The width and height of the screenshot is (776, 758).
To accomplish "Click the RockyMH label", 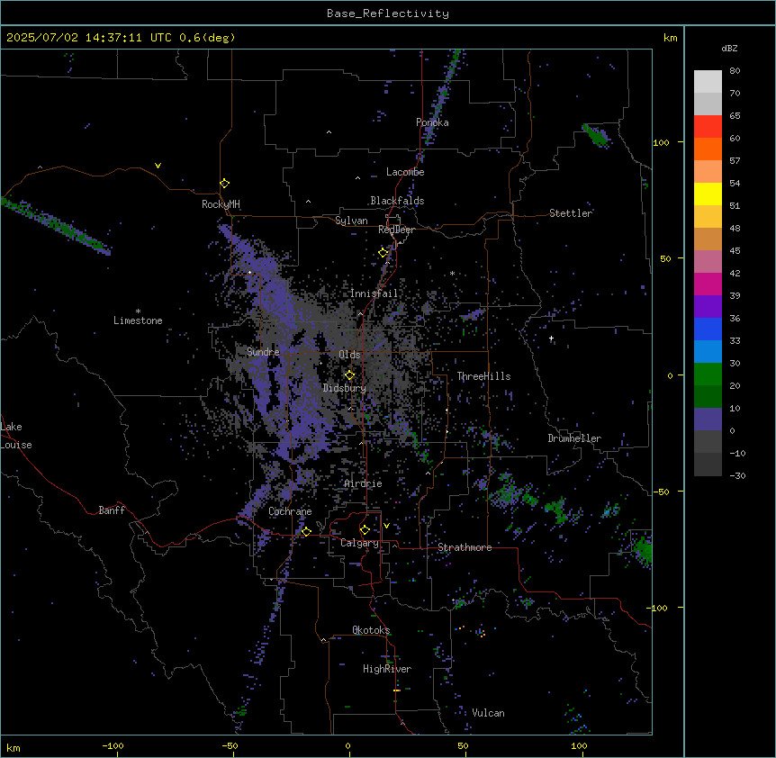I will point(221,204).
